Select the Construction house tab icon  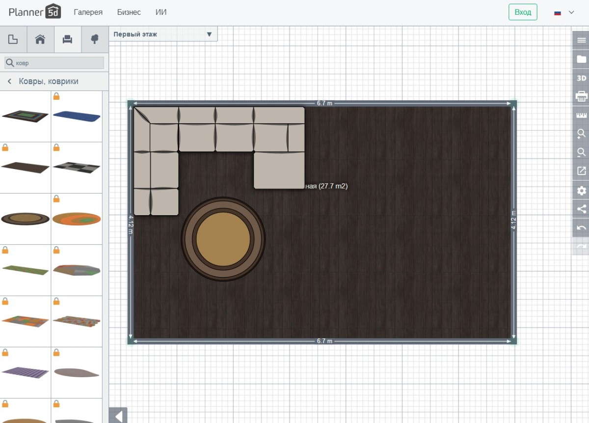(x=40, y=39)
